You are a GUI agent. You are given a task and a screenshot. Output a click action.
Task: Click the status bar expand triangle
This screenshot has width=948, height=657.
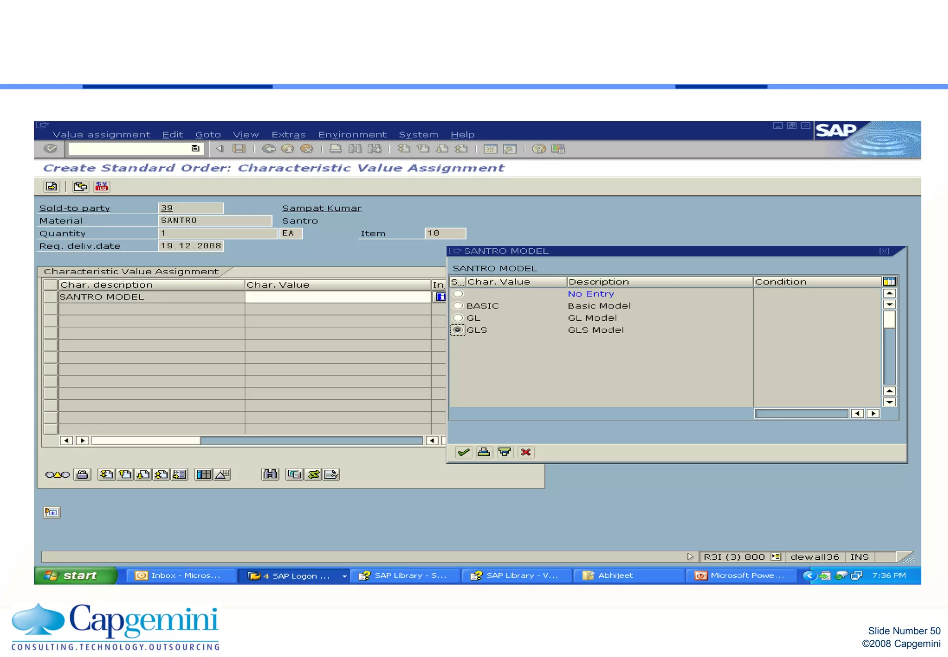[x=690, y=556]
